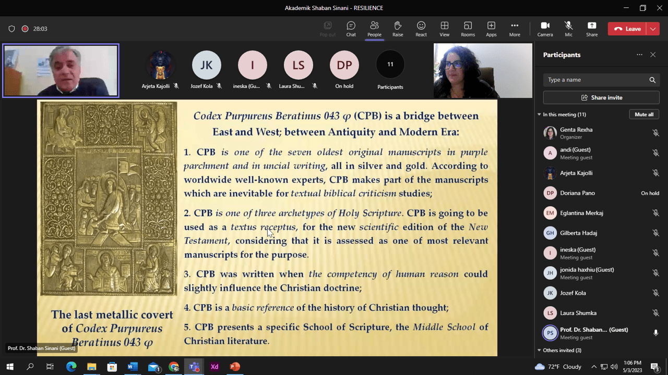Screen dimensions: 668x375
Task: Unmute your Mic
Action: (568, 29)
